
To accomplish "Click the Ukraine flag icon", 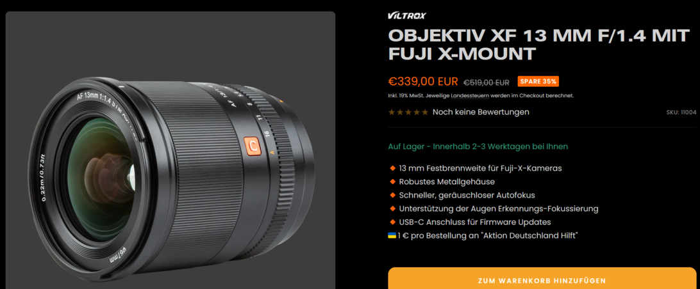I will pyautogui.click(x=392, y=235).
